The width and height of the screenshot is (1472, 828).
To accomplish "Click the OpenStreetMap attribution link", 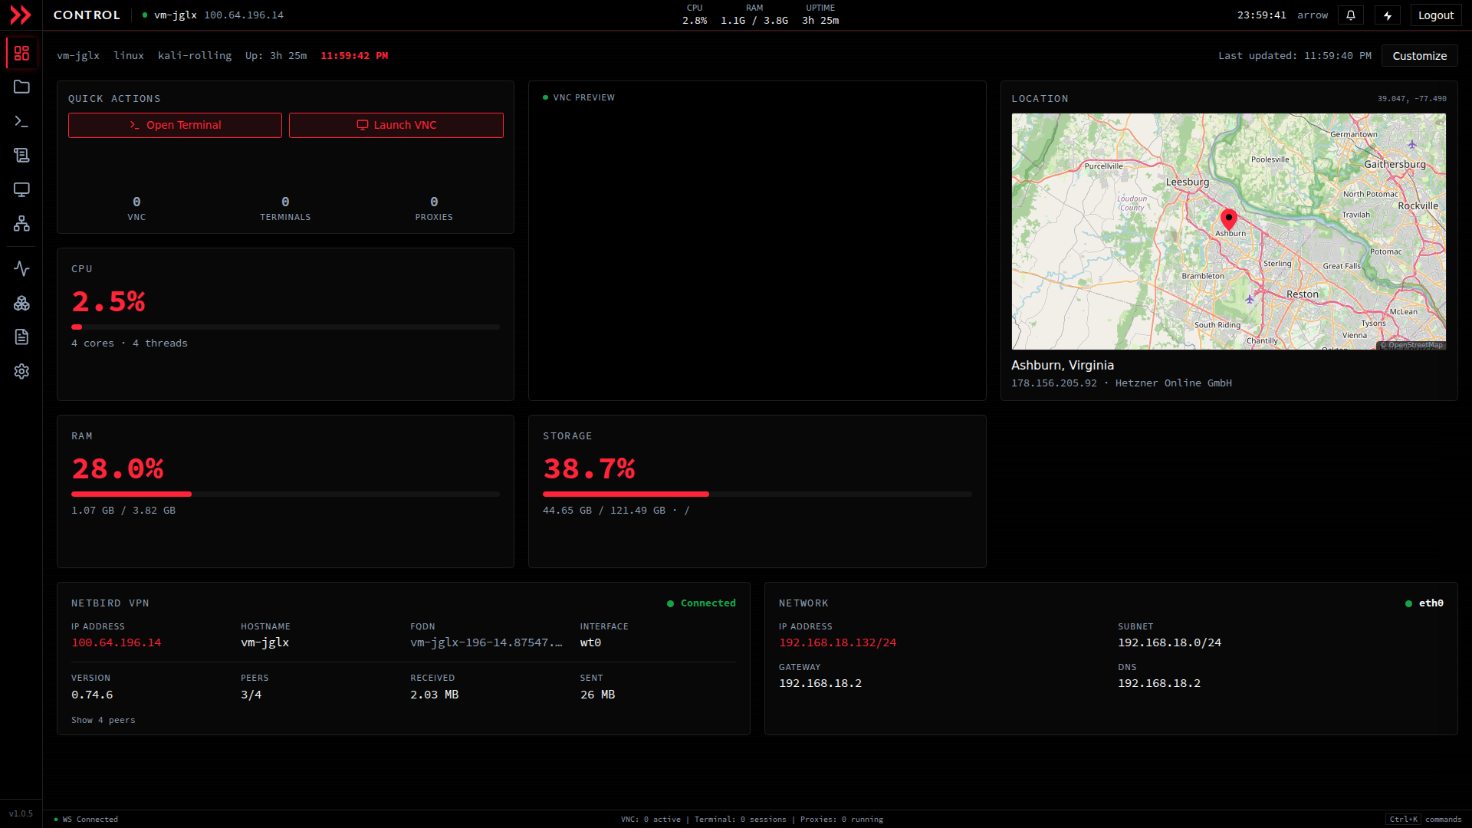I will tap(1411, 345).
